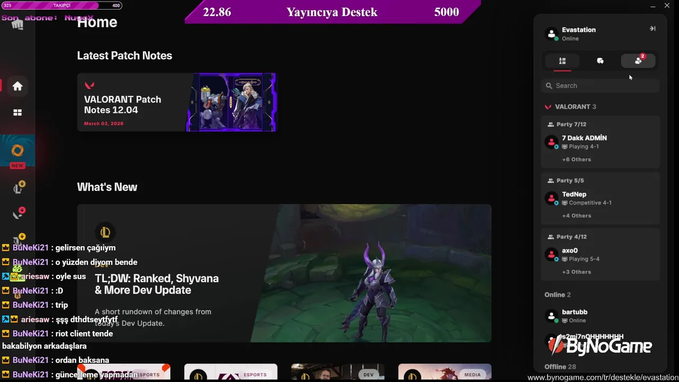Click the Shyvana champion banner image
Viewport: 679px width, 382px height.
(x=371, y=273)
